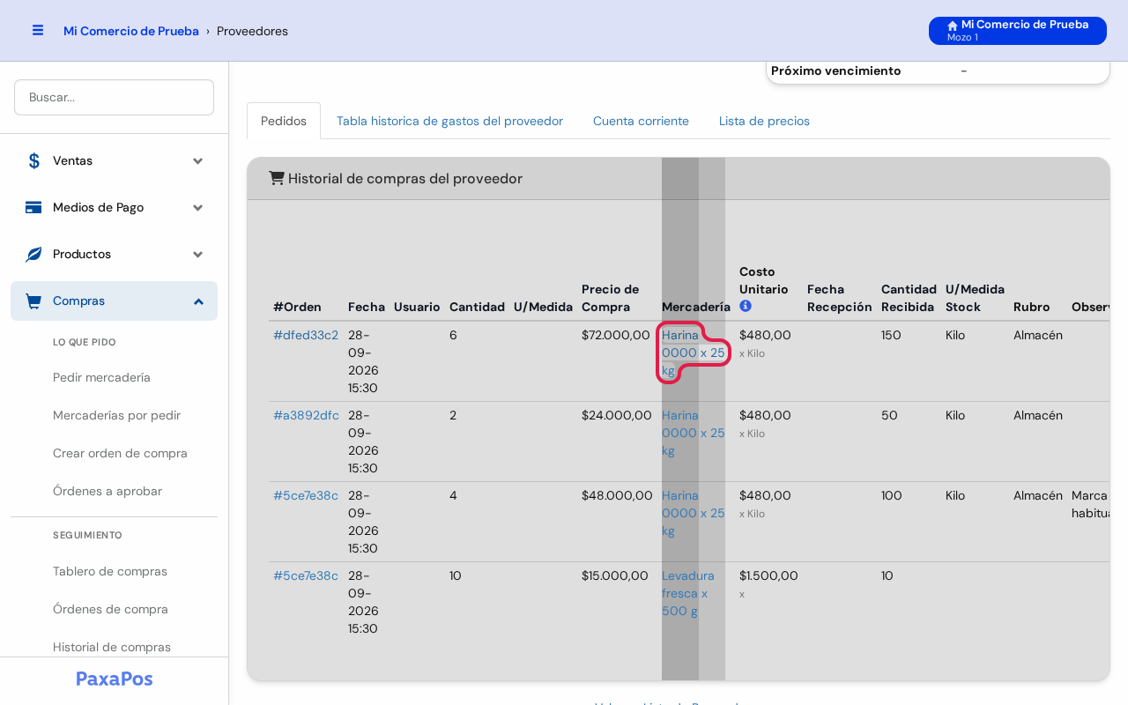Click the Próximo vencimiento label
Viewport: 1128px width, 705px height.
pyautogui.click(x=836, y=70)
